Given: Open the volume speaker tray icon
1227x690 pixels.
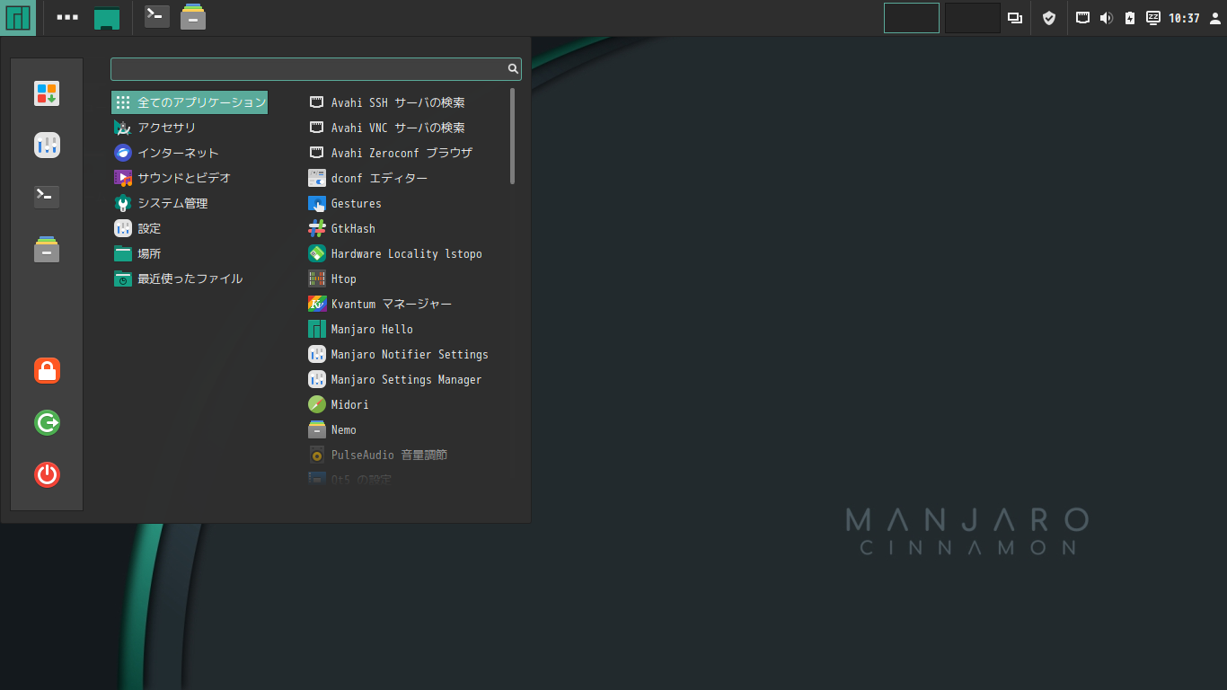Looking at the screenshot, I should [1107, 18].
